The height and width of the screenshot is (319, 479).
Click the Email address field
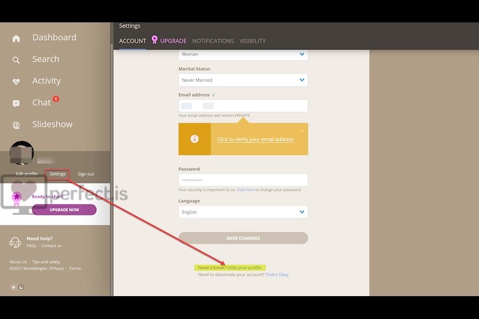(x=243, y=106)
